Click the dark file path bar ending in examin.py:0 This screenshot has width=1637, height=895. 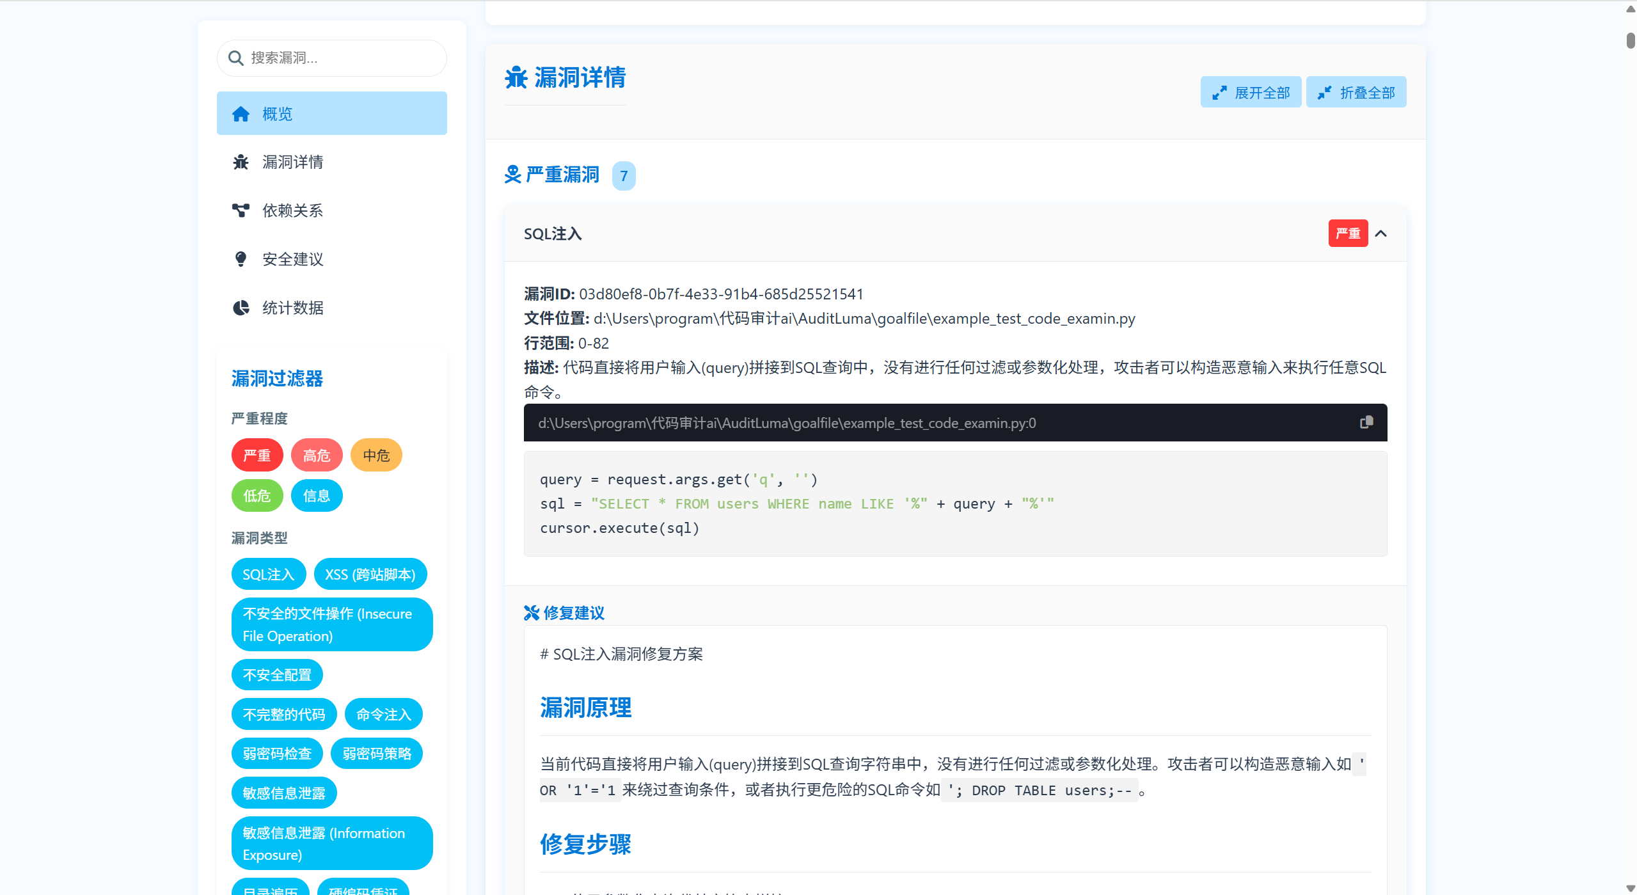point(955,422)
